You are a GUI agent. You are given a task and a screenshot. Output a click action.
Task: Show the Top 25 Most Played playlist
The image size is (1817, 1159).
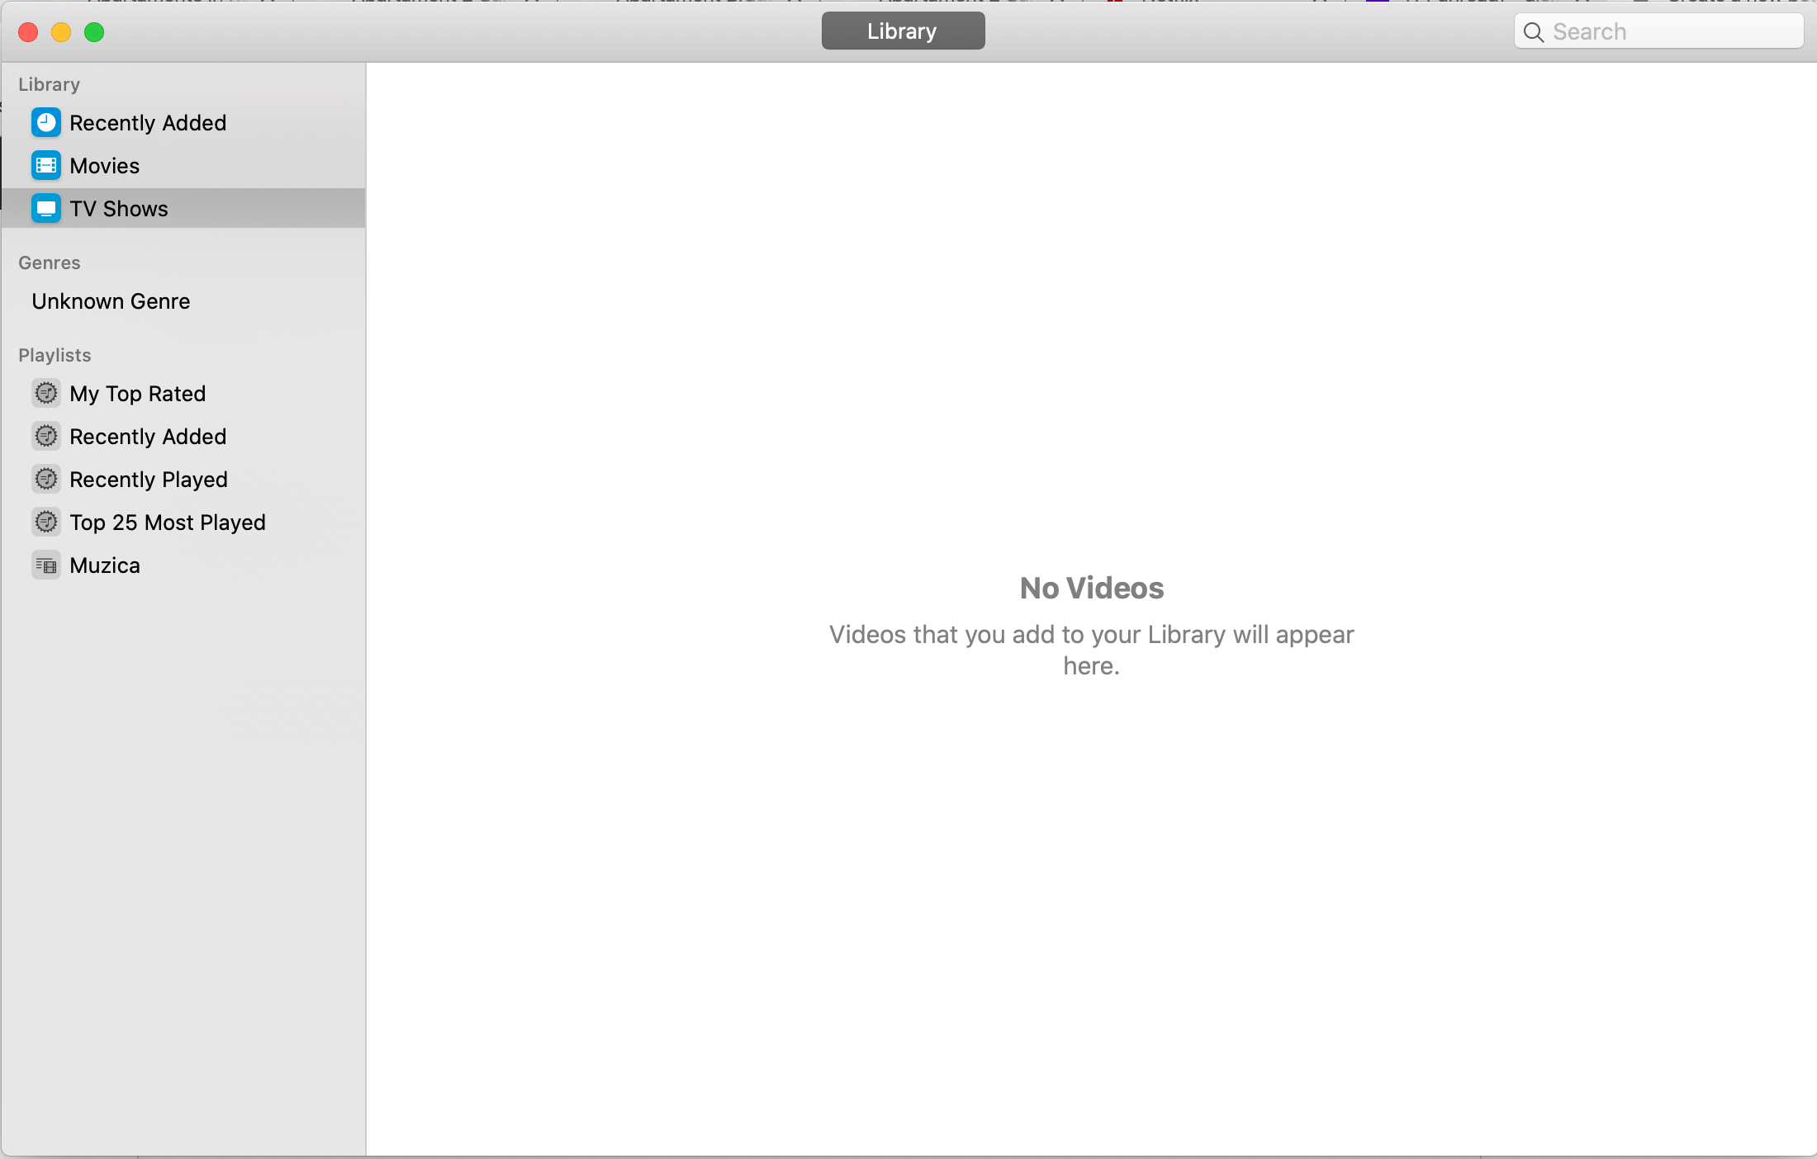(x=168, y=523)
